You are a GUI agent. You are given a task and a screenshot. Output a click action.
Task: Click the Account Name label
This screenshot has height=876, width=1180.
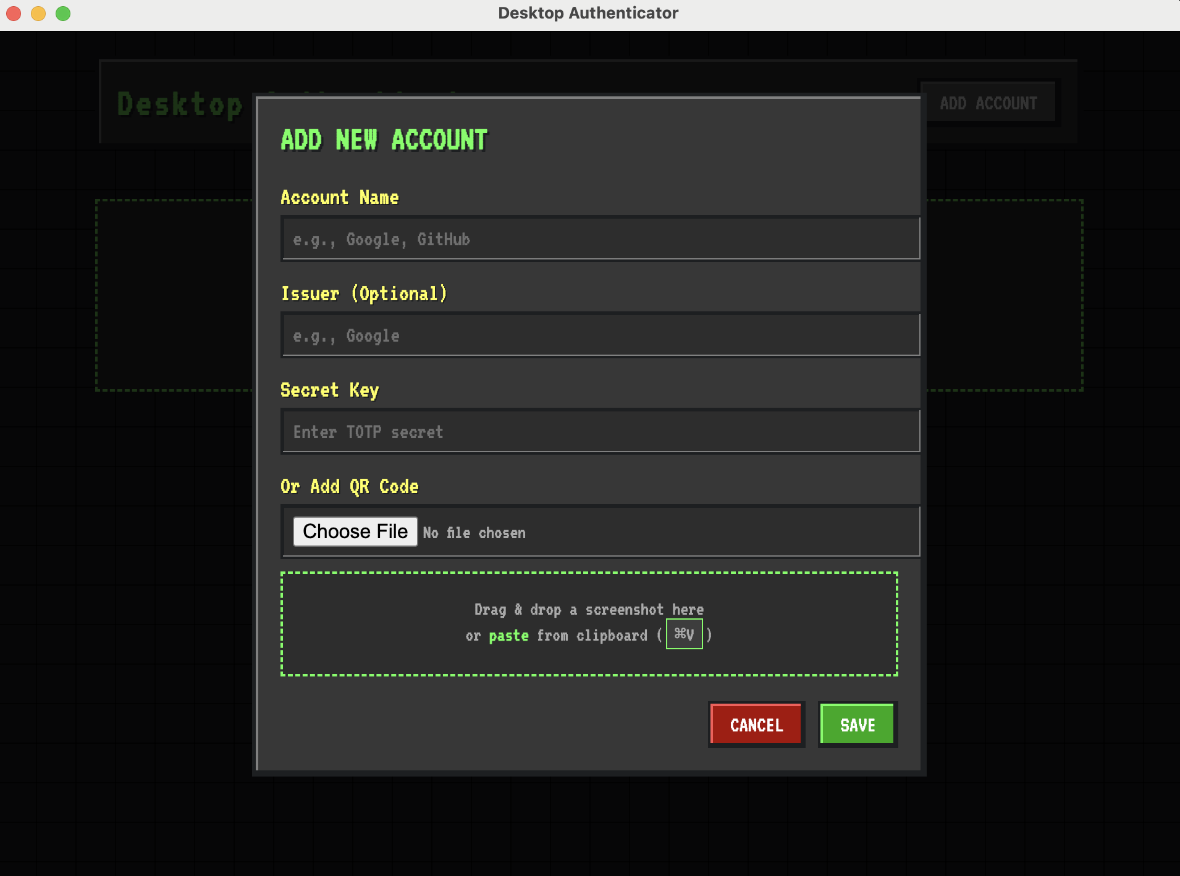pyautogui.click(x=340, y=197)
